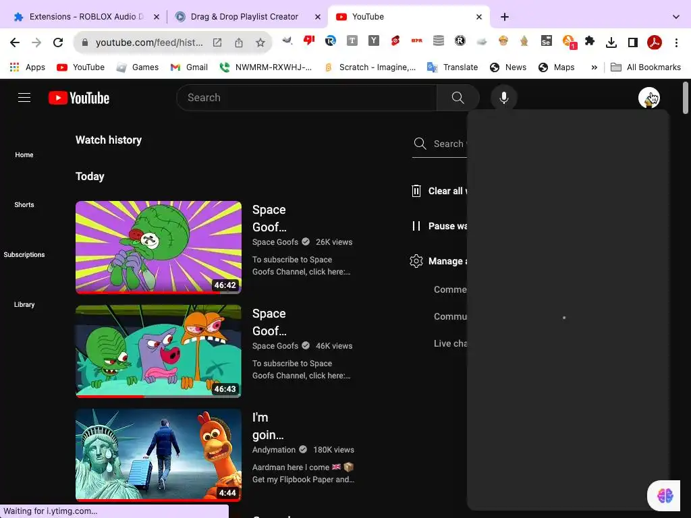Image resolution: width=691 pixels, height=518 pixels.
Task: Select the YouTube browser tab
Action: tap(409, 17)
